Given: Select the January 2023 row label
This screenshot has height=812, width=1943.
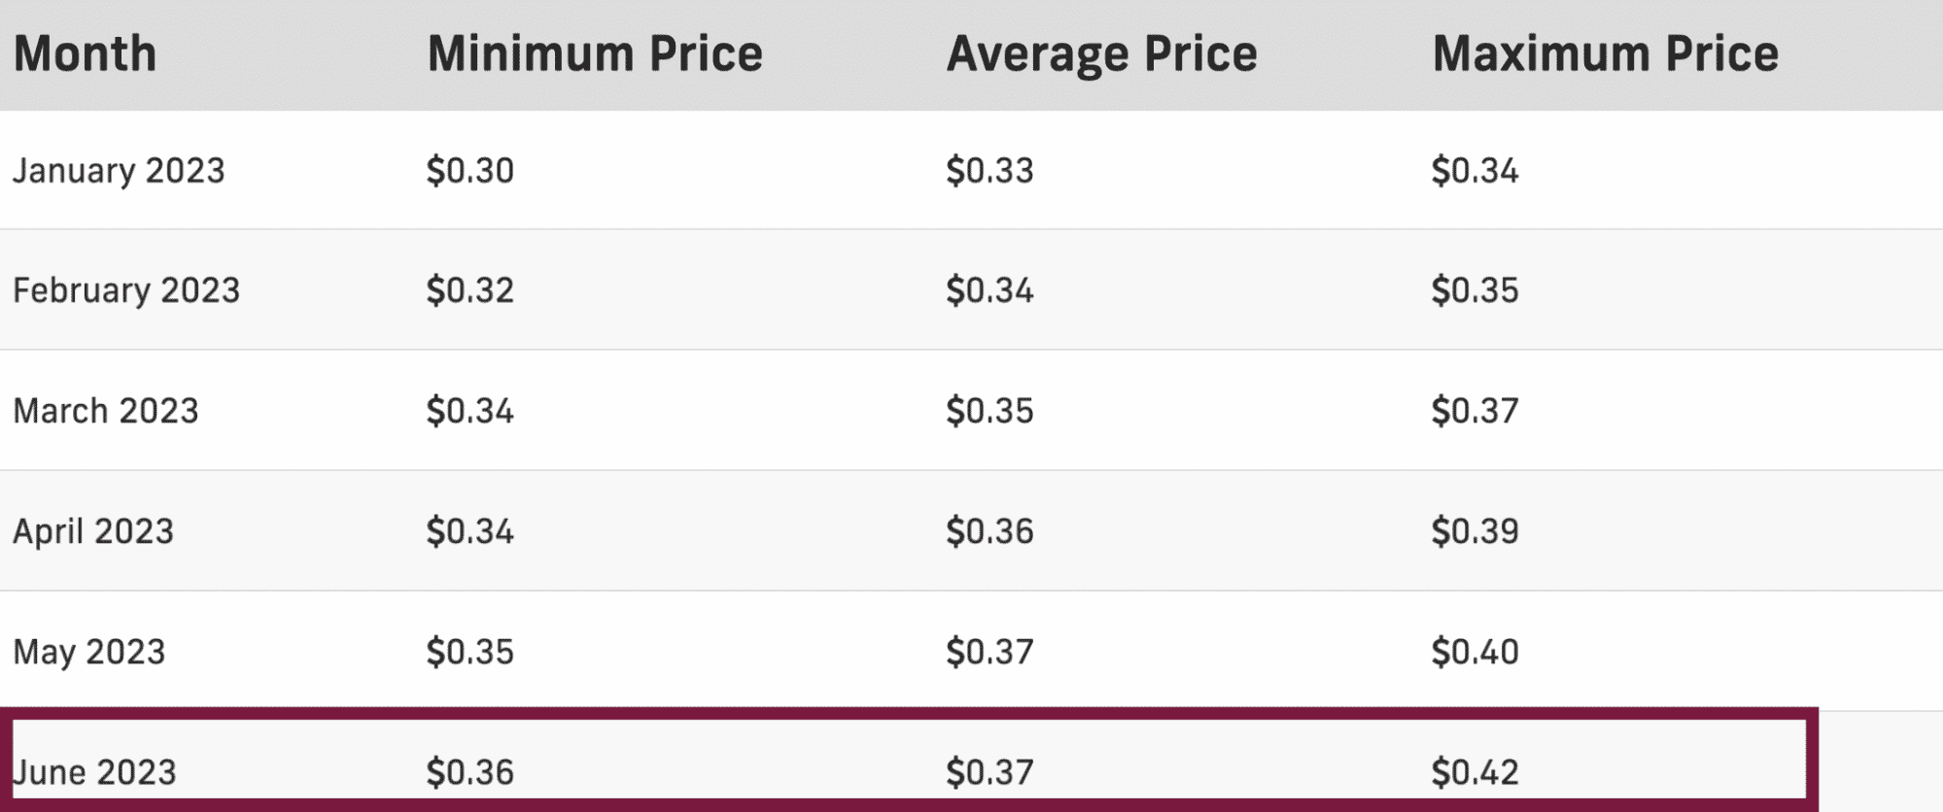Looking at the screenshot, I should (x=119, y=171).
